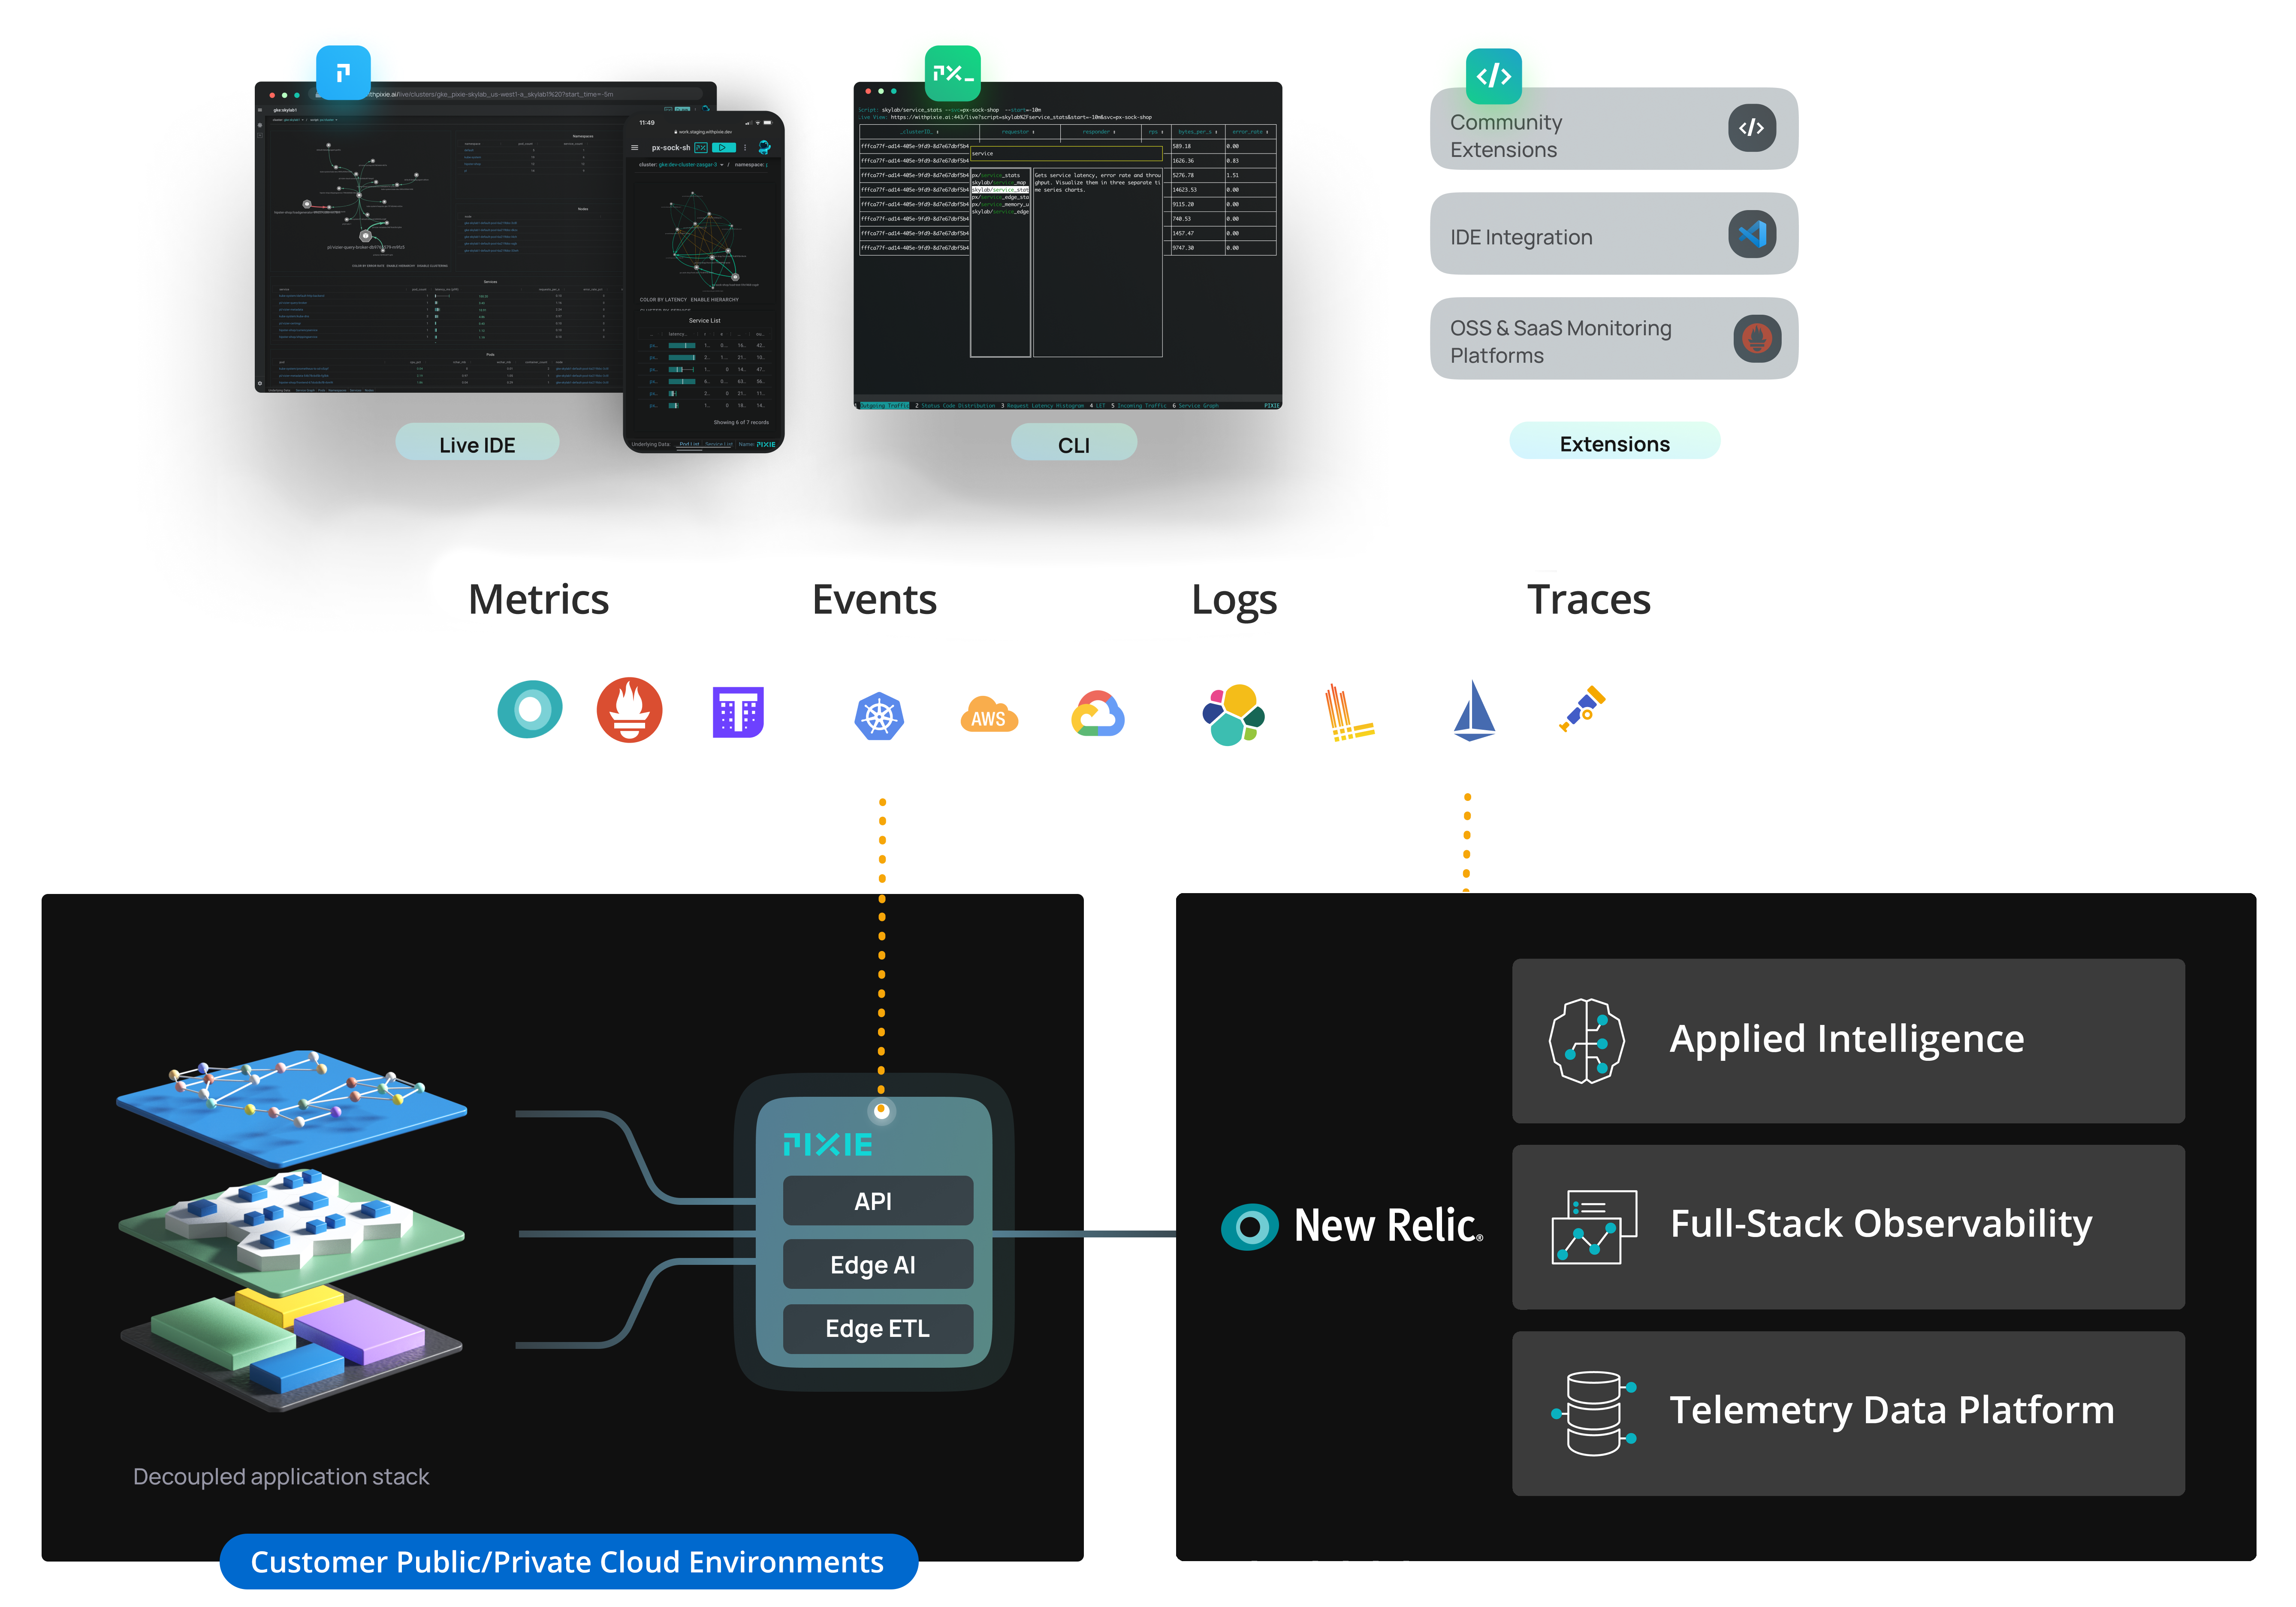Click the Edge AI block
This screenshot has width=2296, height=1607.
877,1265
